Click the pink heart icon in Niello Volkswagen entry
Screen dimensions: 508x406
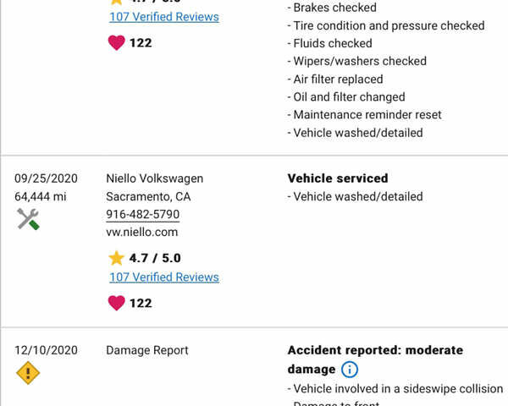116,302
